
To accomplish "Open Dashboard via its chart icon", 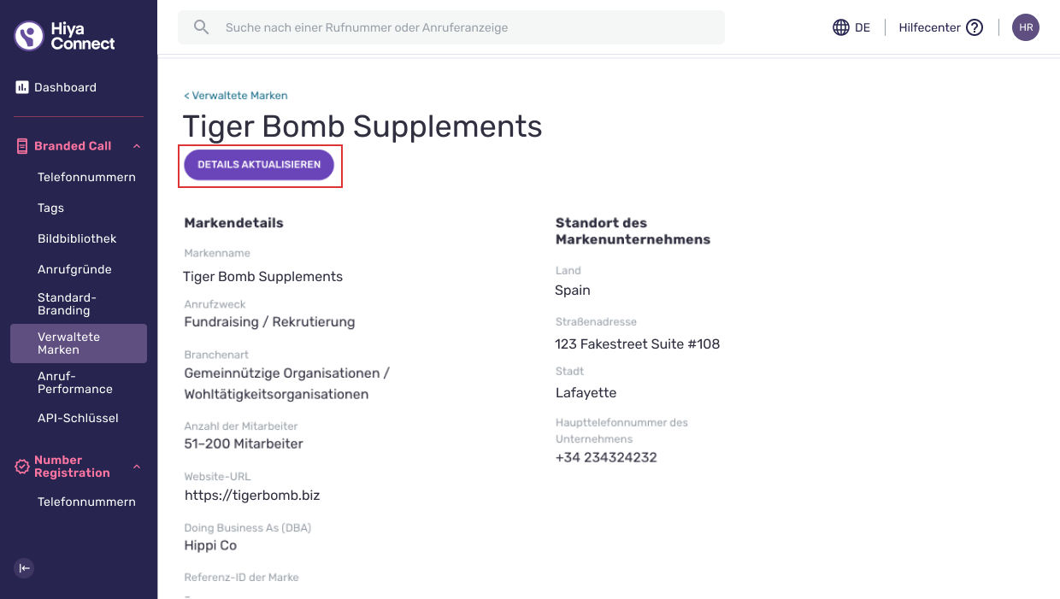I will (22, 87).
